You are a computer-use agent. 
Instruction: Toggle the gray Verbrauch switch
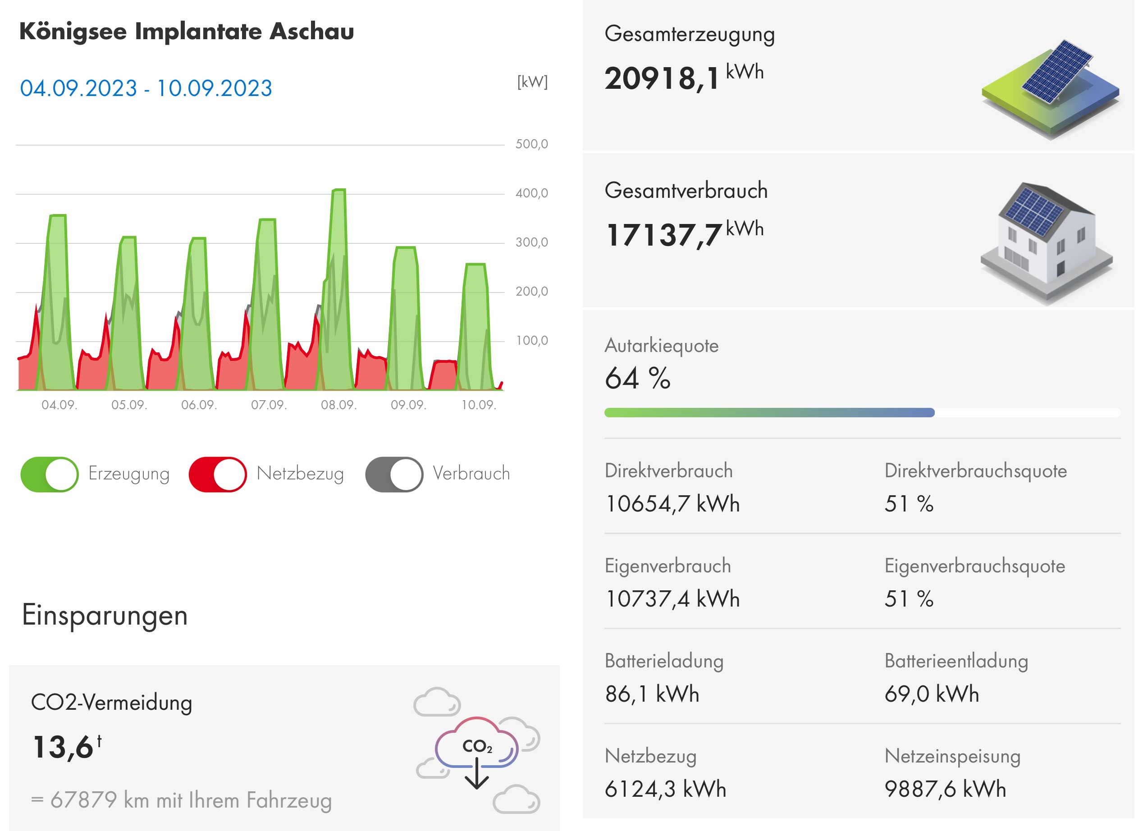394,474
